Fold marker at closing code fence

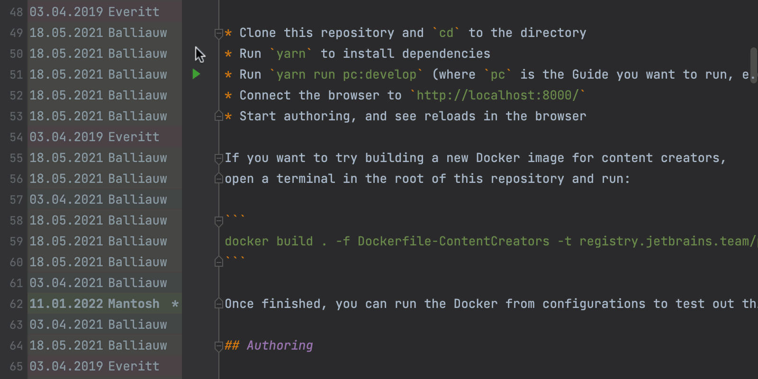[219, 262]
